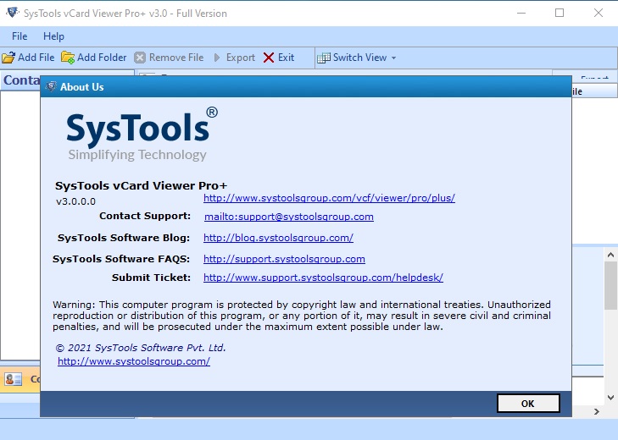Click the 'SysTools Software FAQS:' label

pos(121,260)
